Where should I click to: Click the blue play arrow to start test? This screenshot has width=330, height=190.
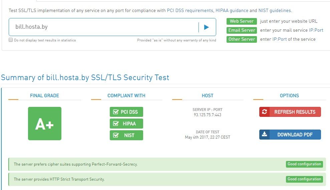pos(207,27)
